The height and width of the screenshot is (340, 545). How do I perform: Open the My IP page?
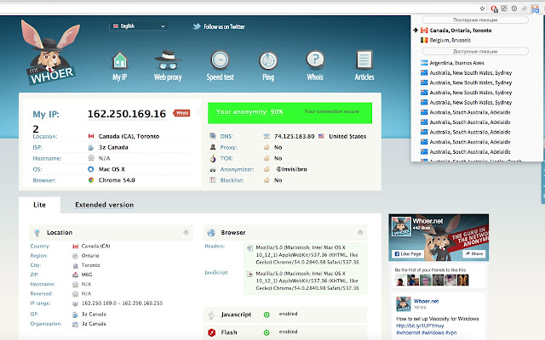tap(119, 66)
